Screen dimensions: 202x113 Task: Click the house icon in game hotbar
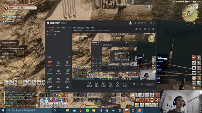[x=137, y=100]
